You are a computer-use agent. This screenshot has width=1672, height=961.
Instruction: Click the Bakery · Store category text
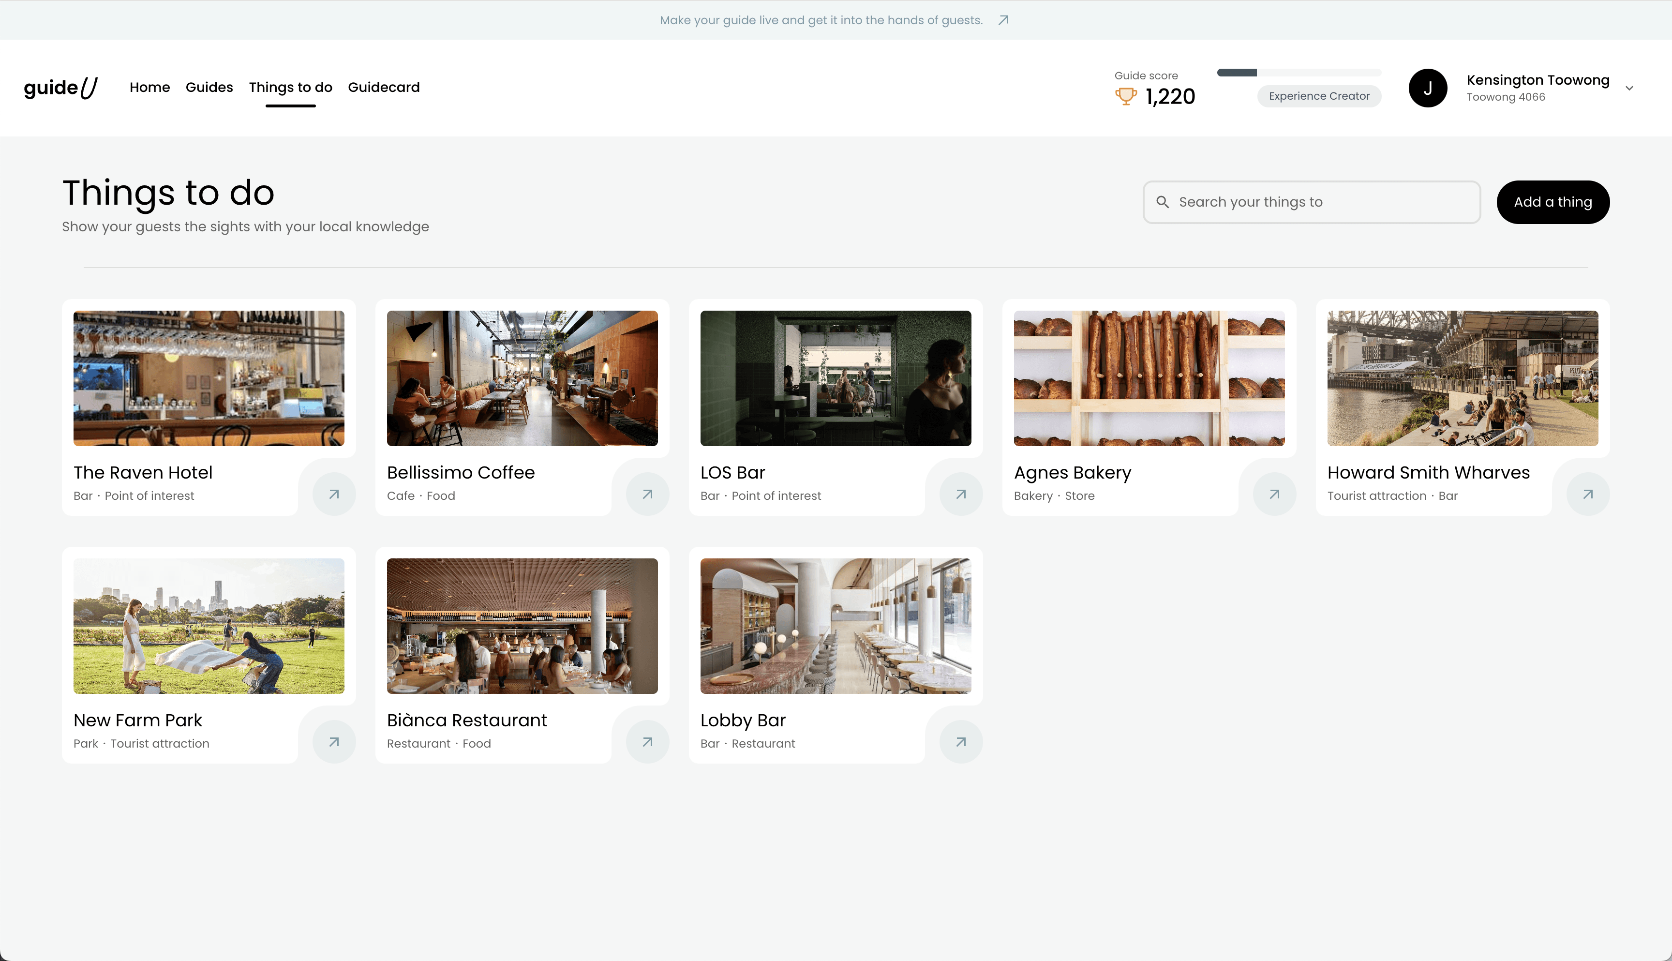click(1054, 496)
